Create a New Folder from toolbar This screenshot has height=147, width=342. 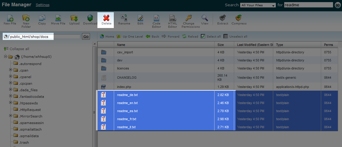tap(26, 18)
